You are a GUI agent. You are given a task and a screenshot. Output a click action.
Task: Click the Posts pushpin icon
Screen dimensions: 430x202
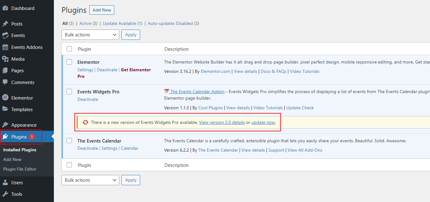coord(5,24)
